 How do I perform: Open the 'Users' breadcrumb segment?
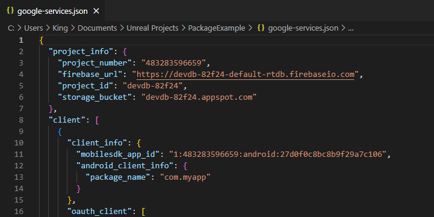pos(34,28)
